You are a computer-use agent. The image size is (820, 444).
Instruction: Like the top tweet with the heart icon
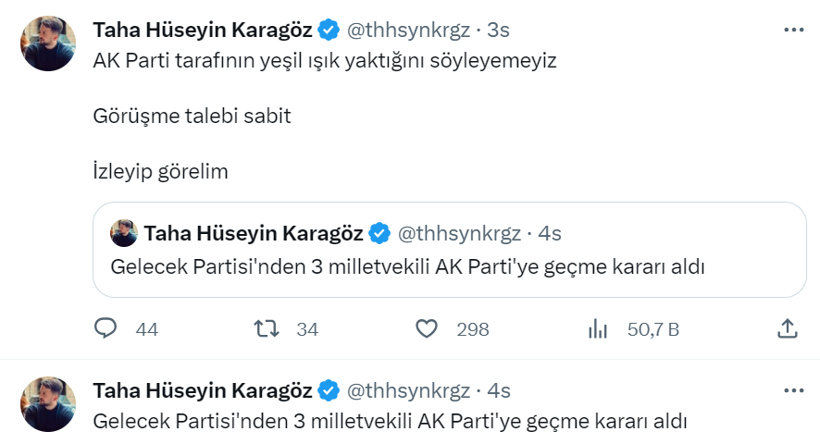(426, 328)
